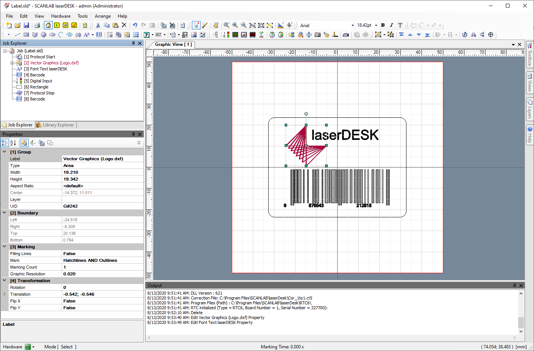The height and width of the screenshot is (351, 534).
Task: Click the hourglass timer icon
Action: pyautogui.click(x=261, y=35)
